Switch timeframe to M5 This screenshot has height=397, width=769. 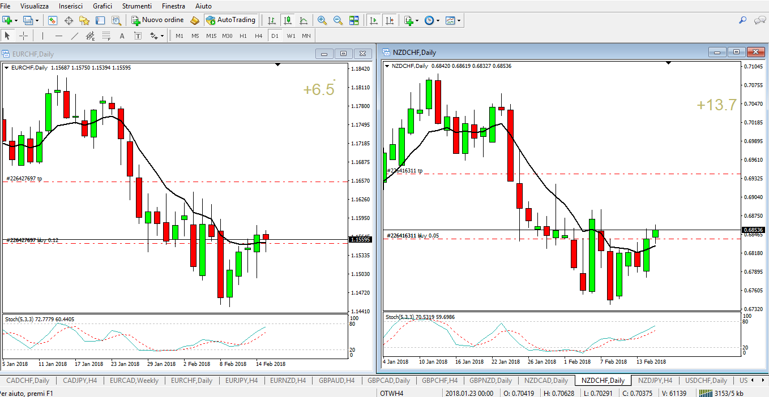[x=195, y=36]
